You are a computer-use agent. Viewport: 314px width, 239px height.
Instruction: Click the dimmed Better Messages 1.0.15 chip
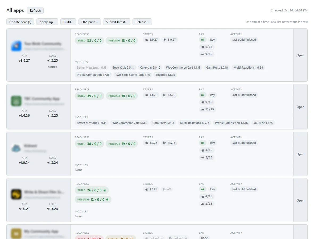[x=92, y=68]
